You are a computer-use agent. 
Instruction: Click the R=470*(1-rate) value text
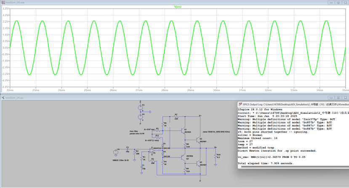(152, 140)
